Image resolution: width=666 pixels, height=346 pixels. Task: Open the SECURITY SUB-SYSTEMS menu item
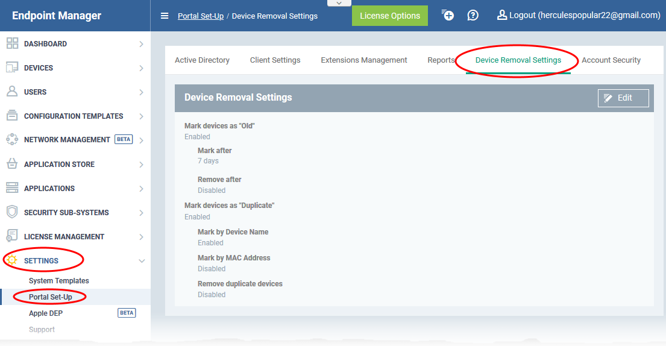[66, 213]
